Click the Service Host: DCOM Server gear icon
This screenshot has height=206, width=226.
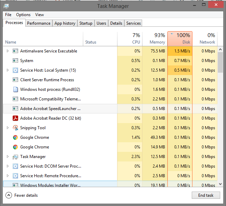pos(15,166)
